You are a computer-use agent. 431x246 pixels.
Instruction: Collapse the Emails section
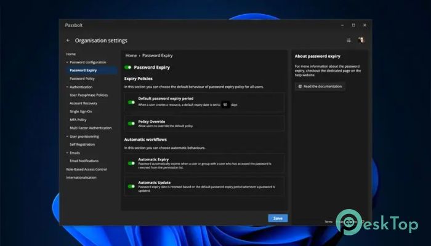point(67,153)
